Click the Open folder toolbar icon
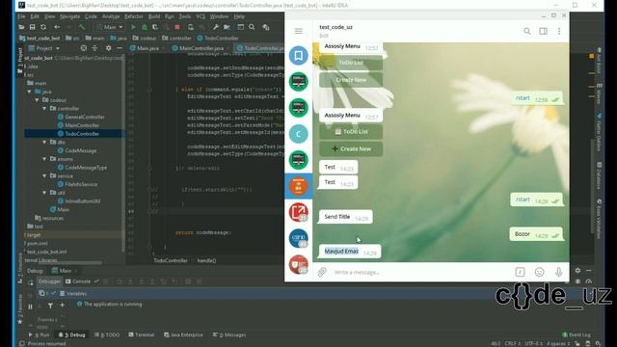Viewport: 617px width, 347px height. coord(21,27)
